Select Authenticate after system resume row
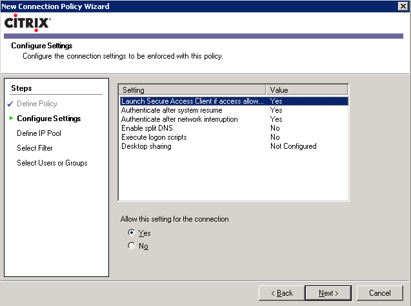Image resolution: width=411 pixels, height=306 pixels. click(234, 110)
